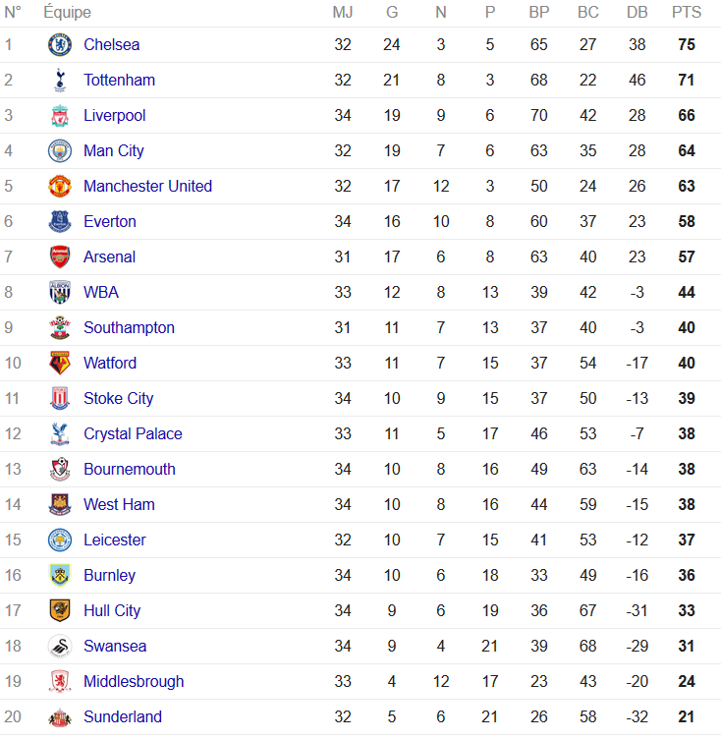Open the Middlesbrough team link
Image resolution: width=721 pixels, height=740 pixels.
pyautogui.click(x=134, y=681)
